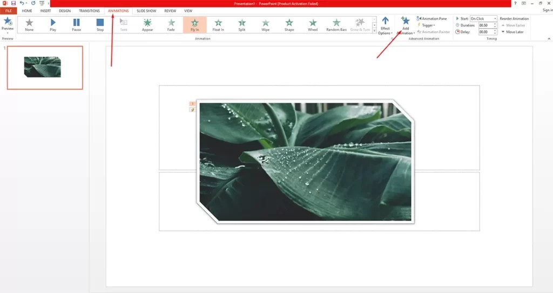Select the ANIMATIONS tab
This screenshot has height=293, width=553.
(x=118, y=11)
